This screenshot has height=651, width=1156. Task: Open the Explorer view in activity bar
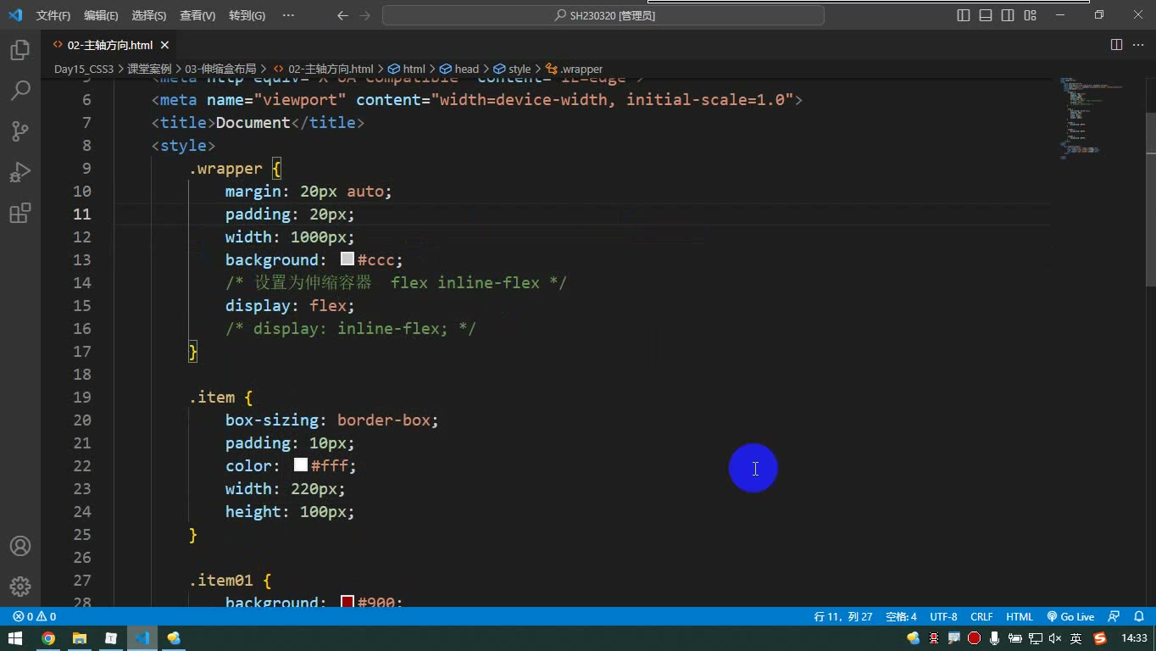[20, 50]
